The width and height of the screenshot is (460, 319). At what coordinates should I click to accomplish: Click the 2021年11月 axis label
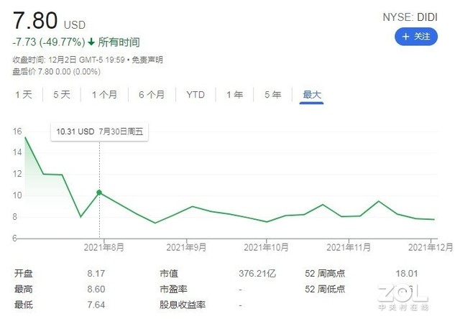click(x=349, y=247)
